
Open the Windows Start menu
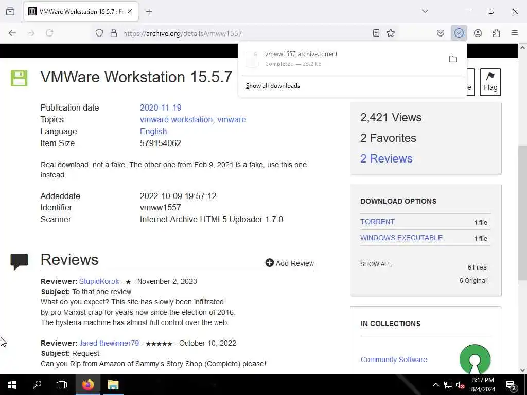[x=12, y=385]
